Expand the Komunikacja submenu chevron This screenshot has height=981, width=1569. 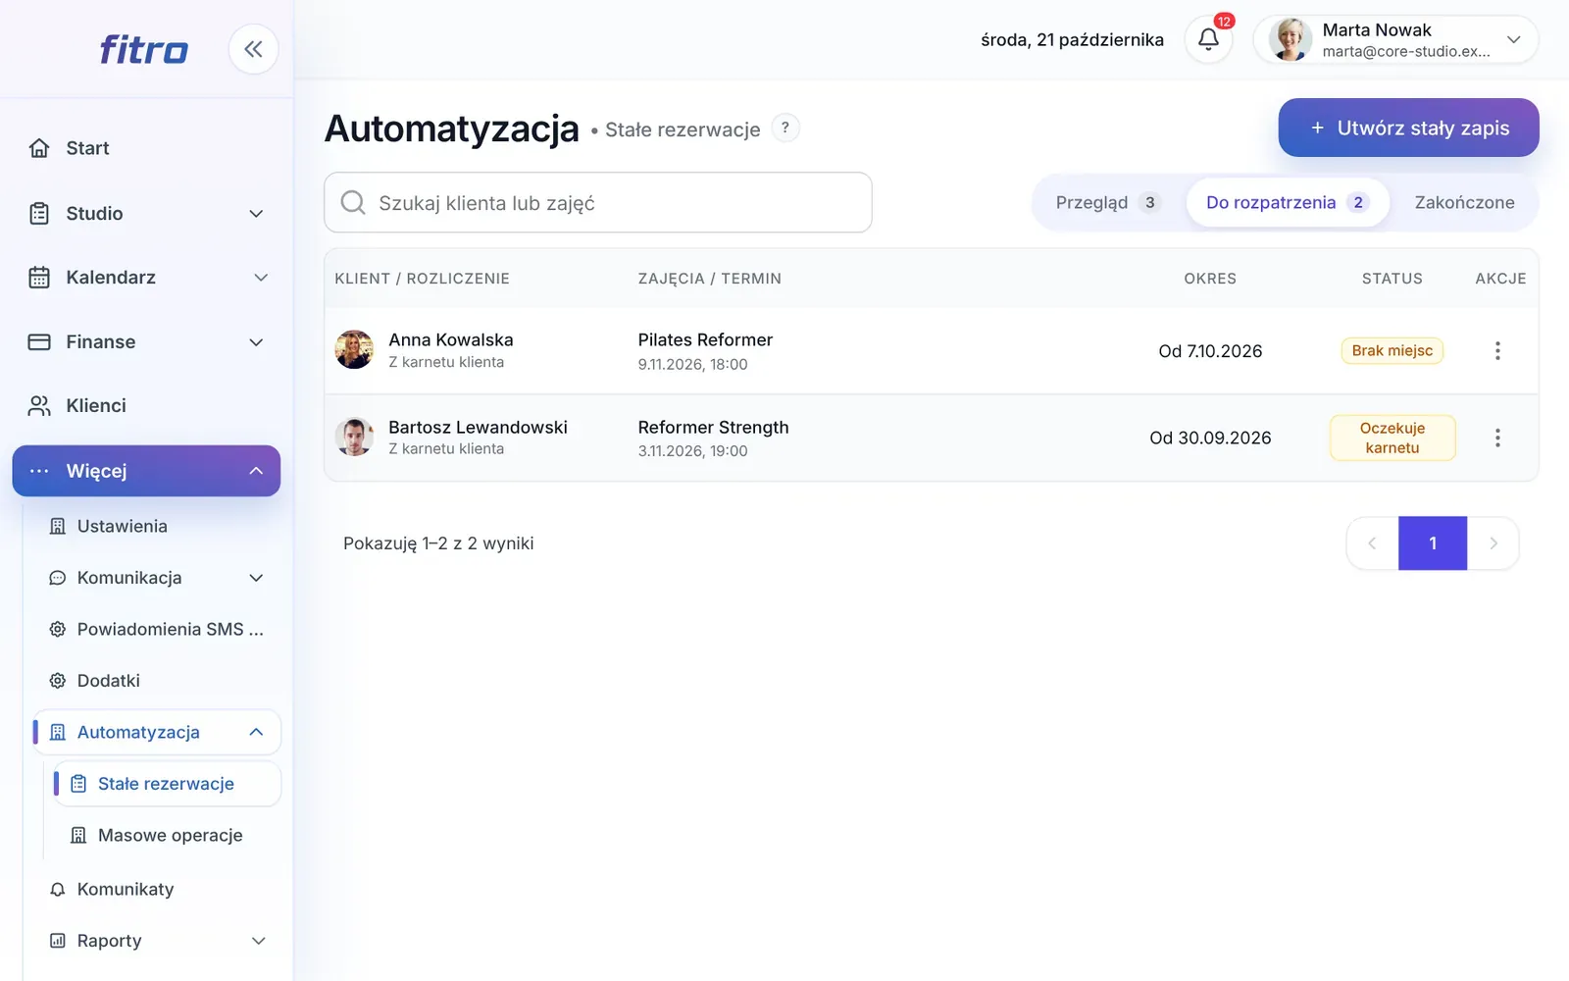256,578
